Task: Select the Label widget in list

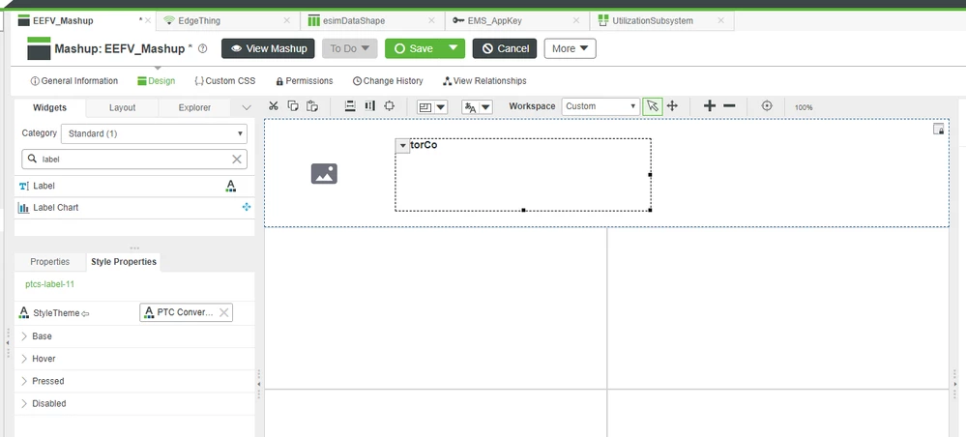Action: 134,187
